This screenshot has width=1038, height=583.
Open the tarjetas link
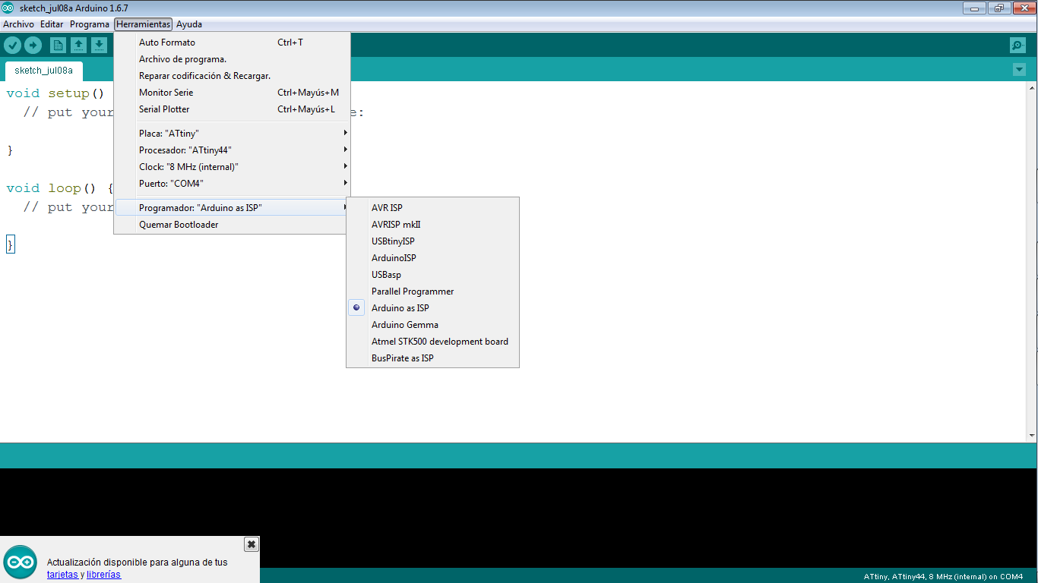(62, 575)
